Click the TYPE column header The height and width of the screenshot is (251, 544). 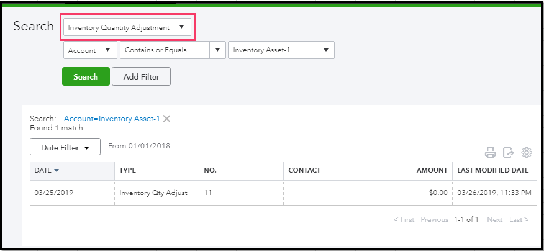[x=128, y=170]
